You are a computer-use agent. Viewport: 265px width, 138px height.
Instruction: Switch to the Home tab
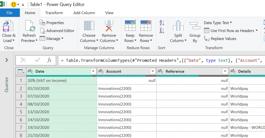click(30, 13)
